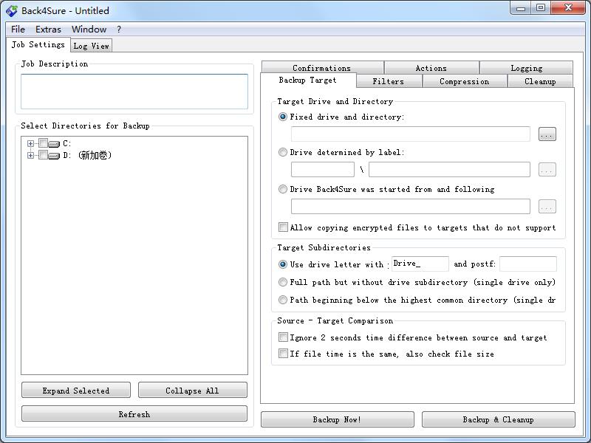This screenshot has width=591, height=443.
Task: Select Drive determined by label option
Action: (283, 152)
